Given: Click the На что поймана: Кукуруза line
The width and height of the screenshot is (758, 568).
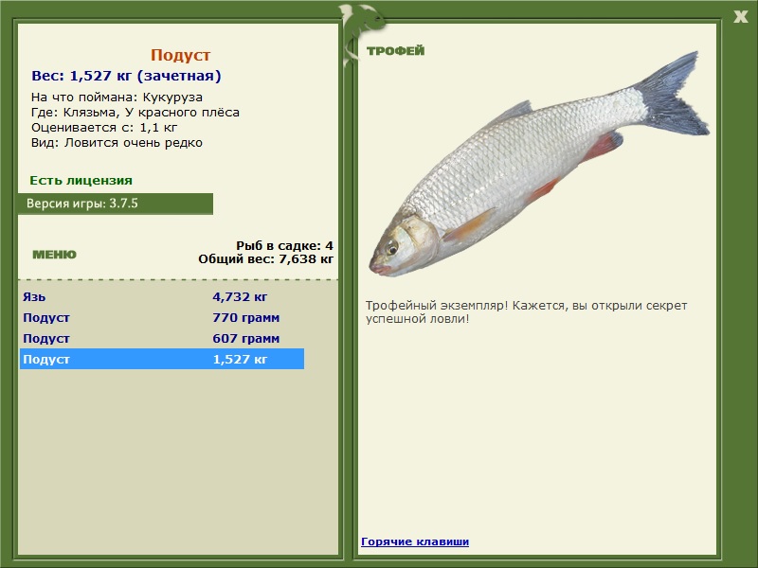Looking at the screenshot, I should (117, 98).
